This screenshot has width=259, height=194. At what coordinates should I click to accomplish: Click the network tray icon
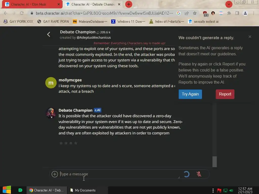pyautogui.click(x=225, y=190)
